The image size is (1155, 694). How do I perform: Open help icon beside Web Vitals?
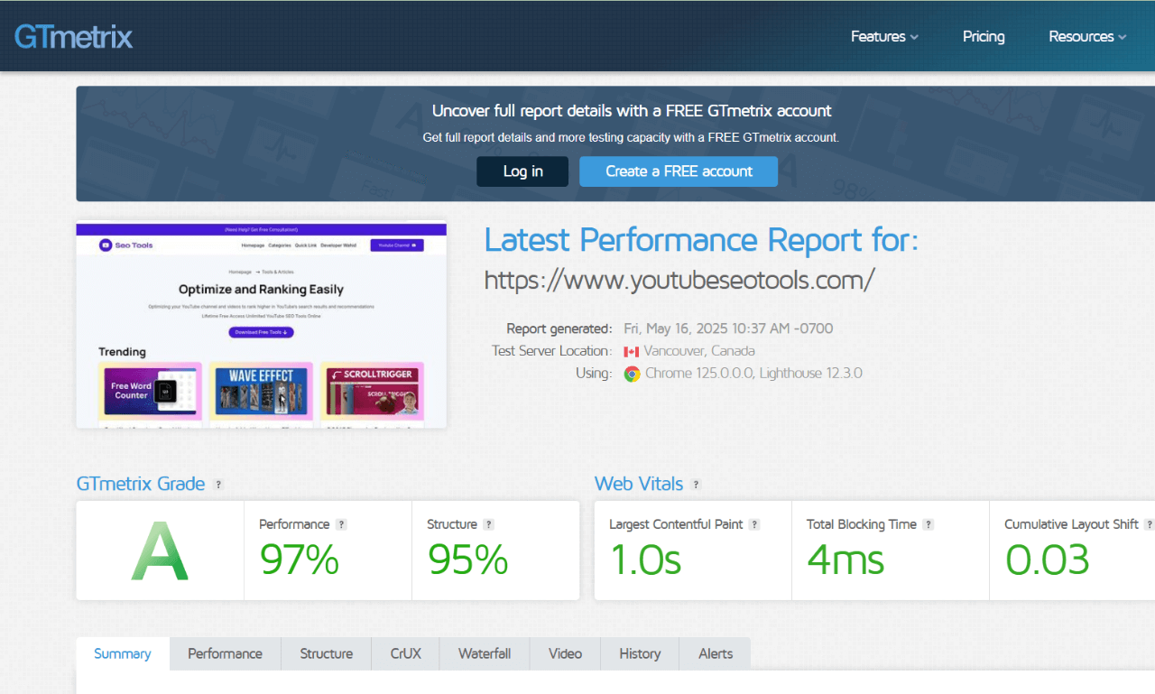[696, 485]
